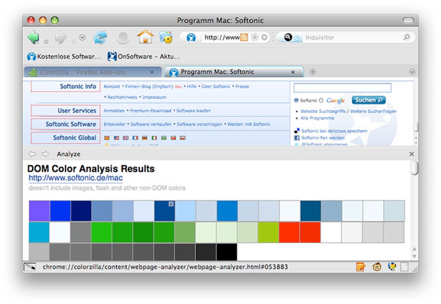Close the Programm Mac: Softonic tab
Viewport: 441px width, 304px height.
click(x=293, y=72)
